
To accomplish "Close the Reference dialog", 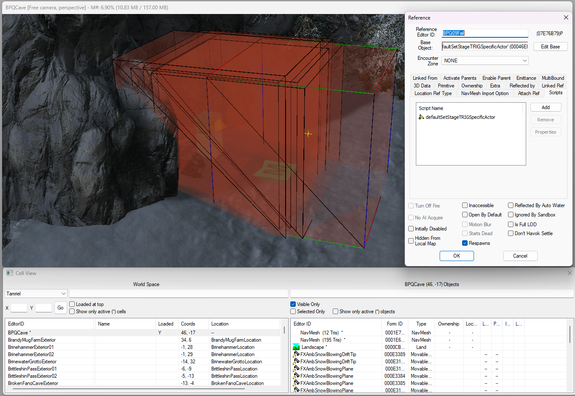I will 566,17.
